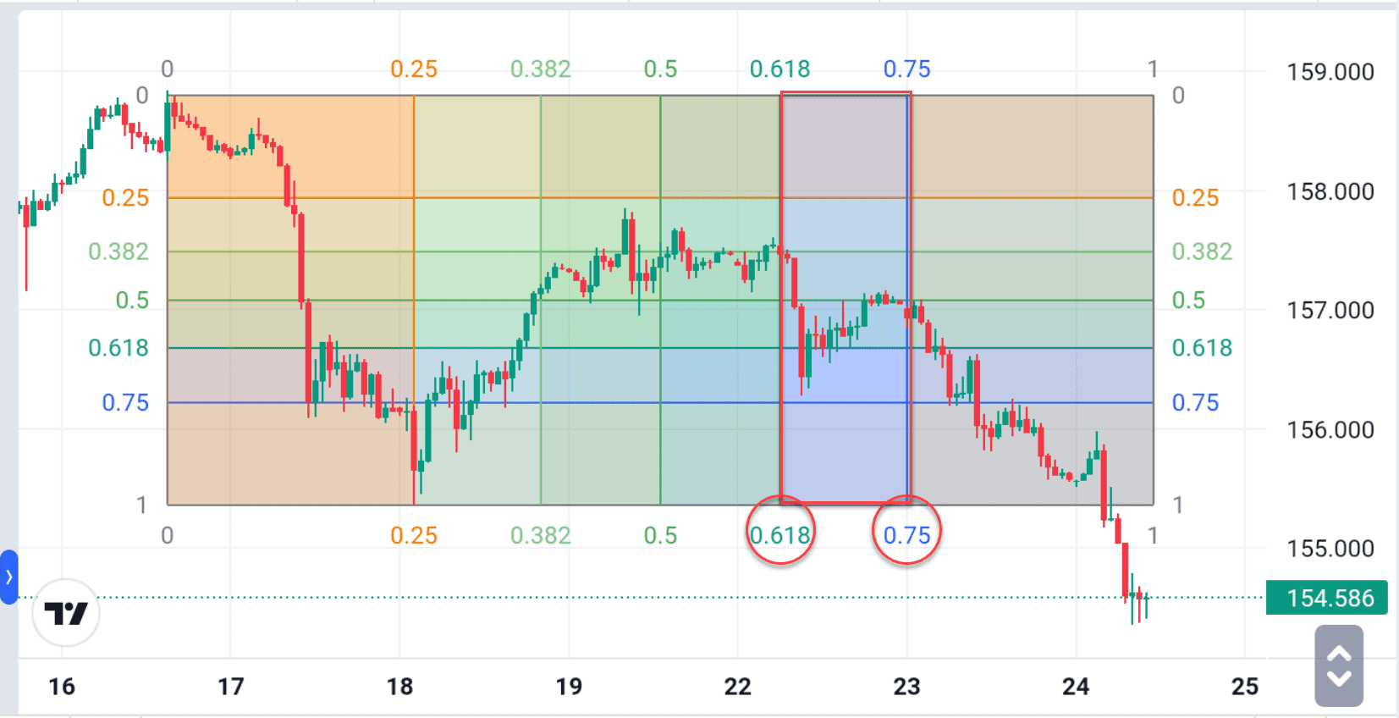This screenshot has height=718, width=1399.
Task: Select the blue 0.75 label above the grid
Action: coord(907,69)
